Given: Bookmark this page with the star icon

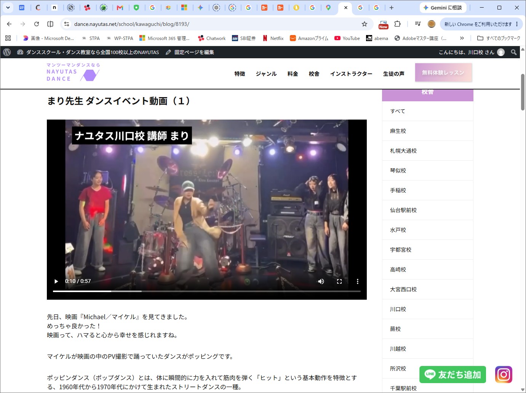Looking at the screenshot, I should point(365,24).
